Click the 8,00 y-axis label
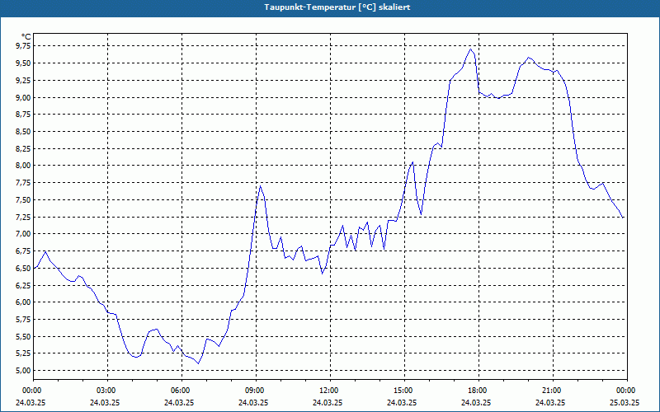This screenshot has width=660, height=412. point(24,166)
